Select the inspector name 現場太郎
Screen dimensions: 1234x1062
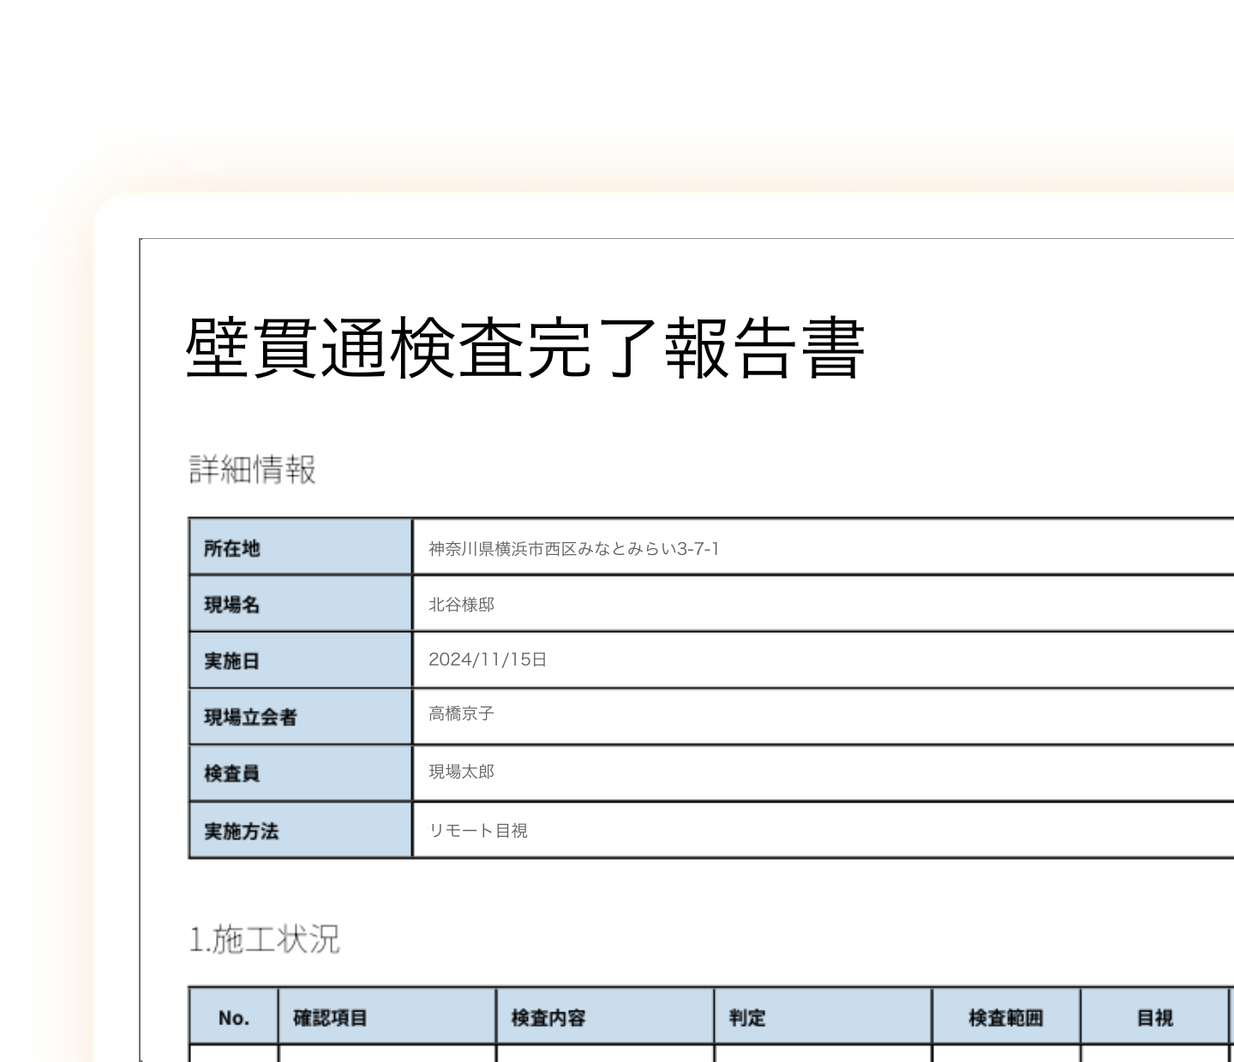[x=461, y=772]
